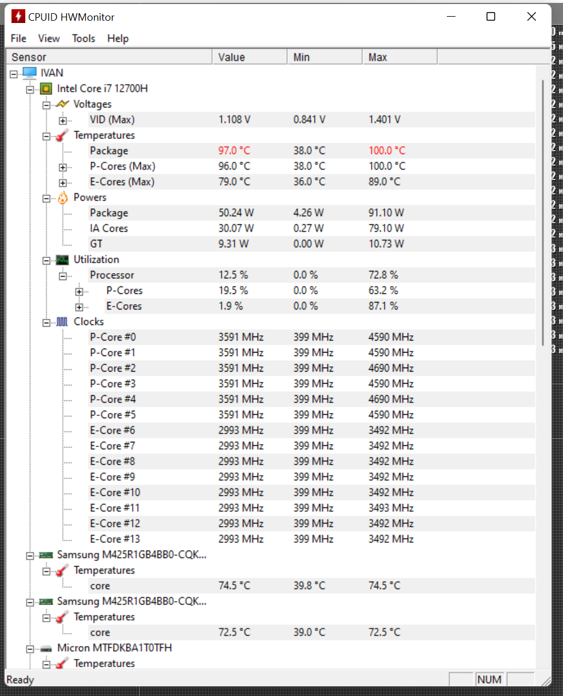Click the second Samsung Temperatures thermometer icon
The width and height of the screenshot is (563, 696).
click(62, 617)
